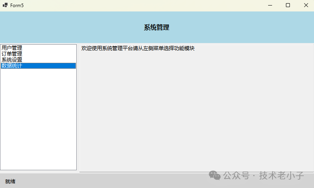Choose 系统设置 in the sidebar list
Viewport: 314px width, 188px height.
(x=12, y=60)
